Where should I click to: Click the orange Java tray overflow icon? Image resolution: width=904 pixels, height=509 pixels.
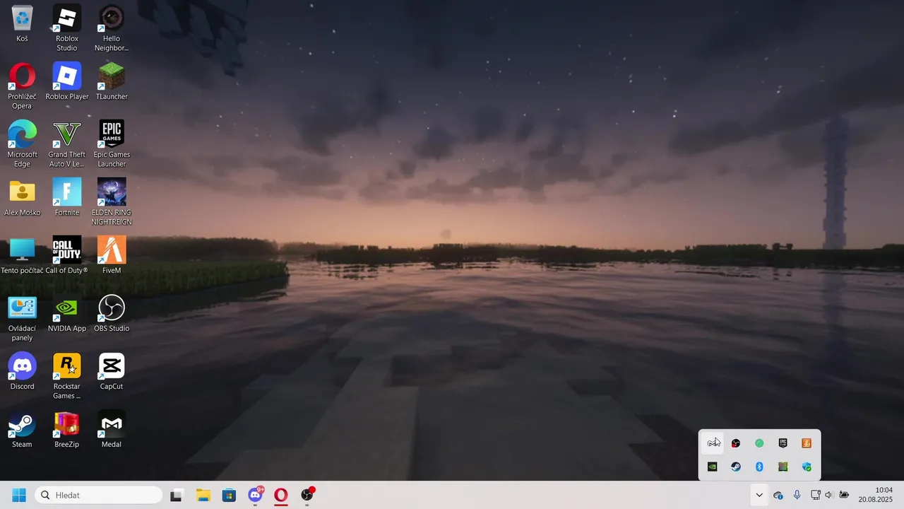[x=807, y=443]
